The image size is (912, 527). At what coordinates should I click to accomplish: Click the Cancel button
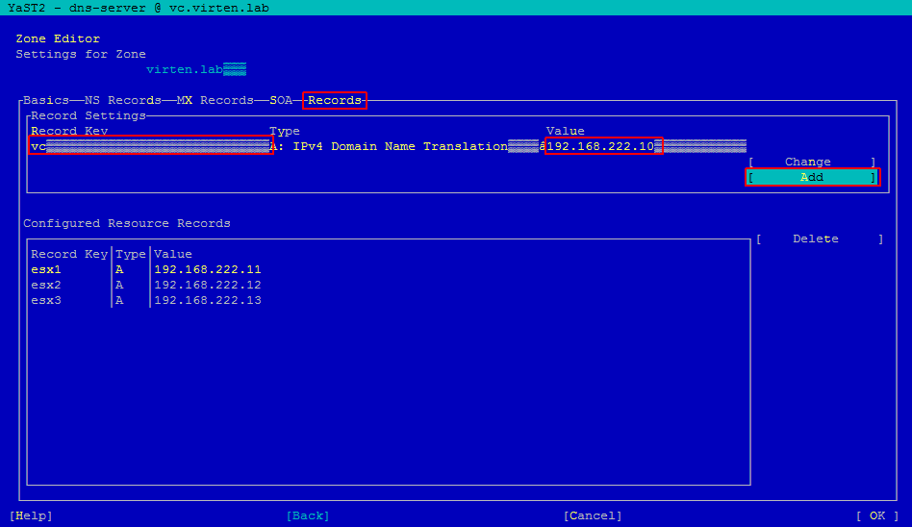click(x=593, y=515)
